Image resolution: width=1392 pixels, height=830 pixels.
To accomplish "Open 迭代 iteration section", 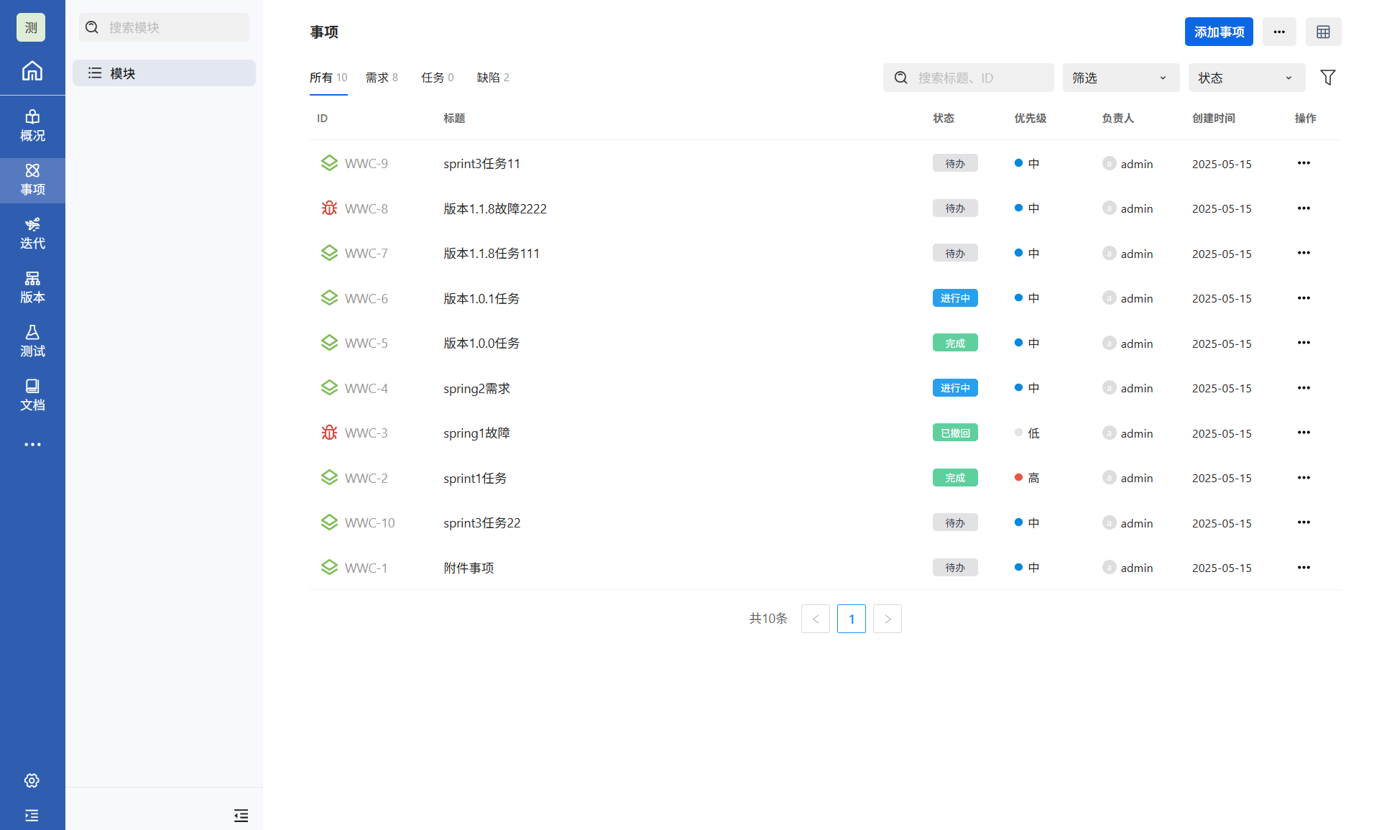I will coord(32,234).
